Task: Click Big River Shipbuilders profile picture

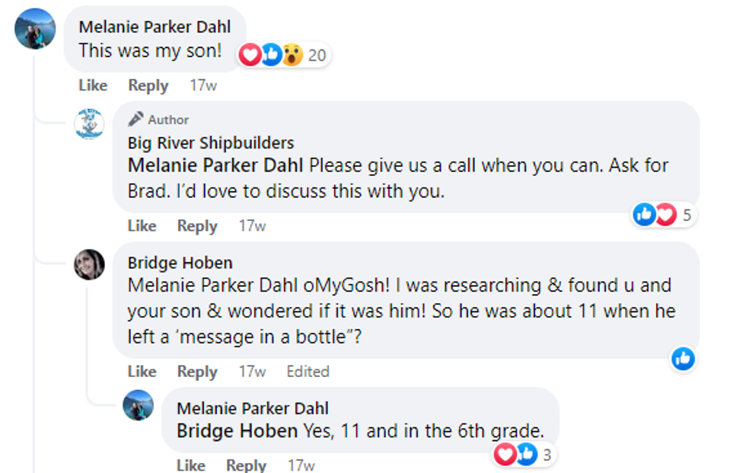Action: (x=89, y=124)
